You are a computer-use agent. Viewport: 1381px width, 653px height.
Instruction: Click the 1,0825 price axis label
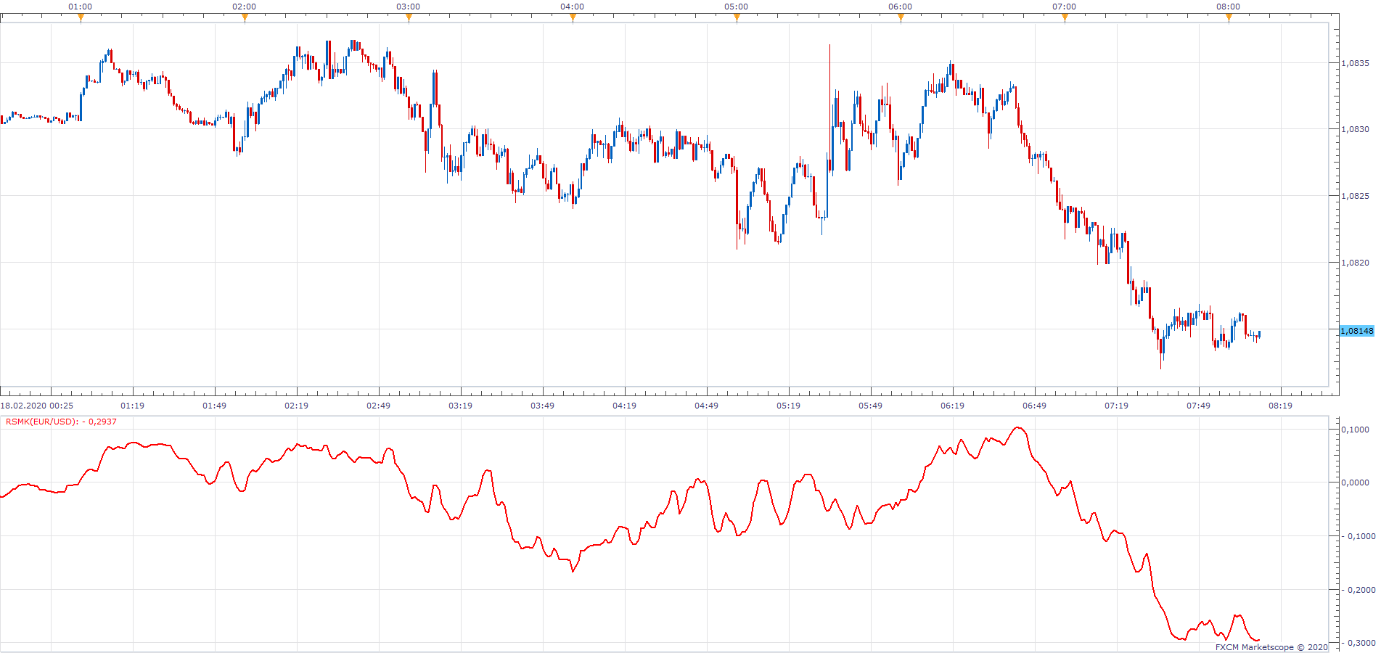(x=1355, y=196)
